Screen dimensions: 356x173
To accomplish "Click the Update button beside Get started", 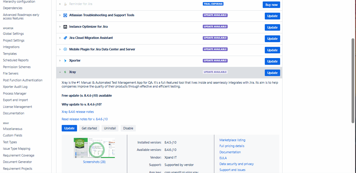I will [69, 128].
